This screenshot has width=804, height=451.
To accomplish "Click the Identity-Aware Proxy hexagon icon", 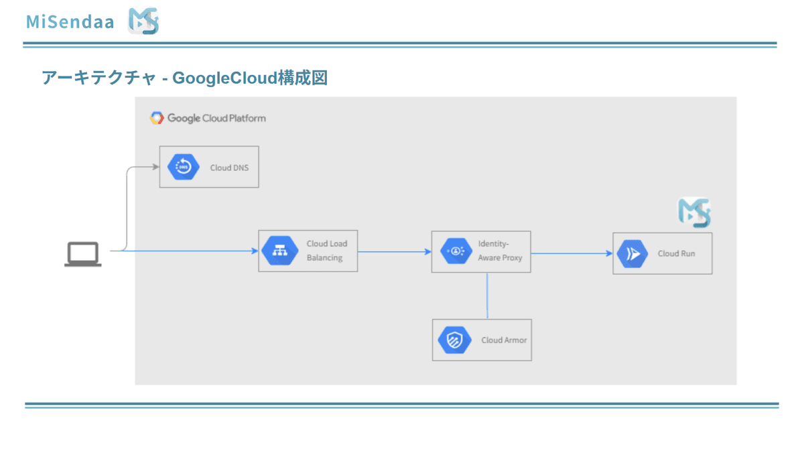I will tap(455, 251).
